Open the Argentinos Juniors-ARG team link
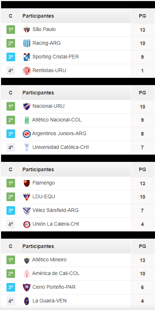 [59, 133]
